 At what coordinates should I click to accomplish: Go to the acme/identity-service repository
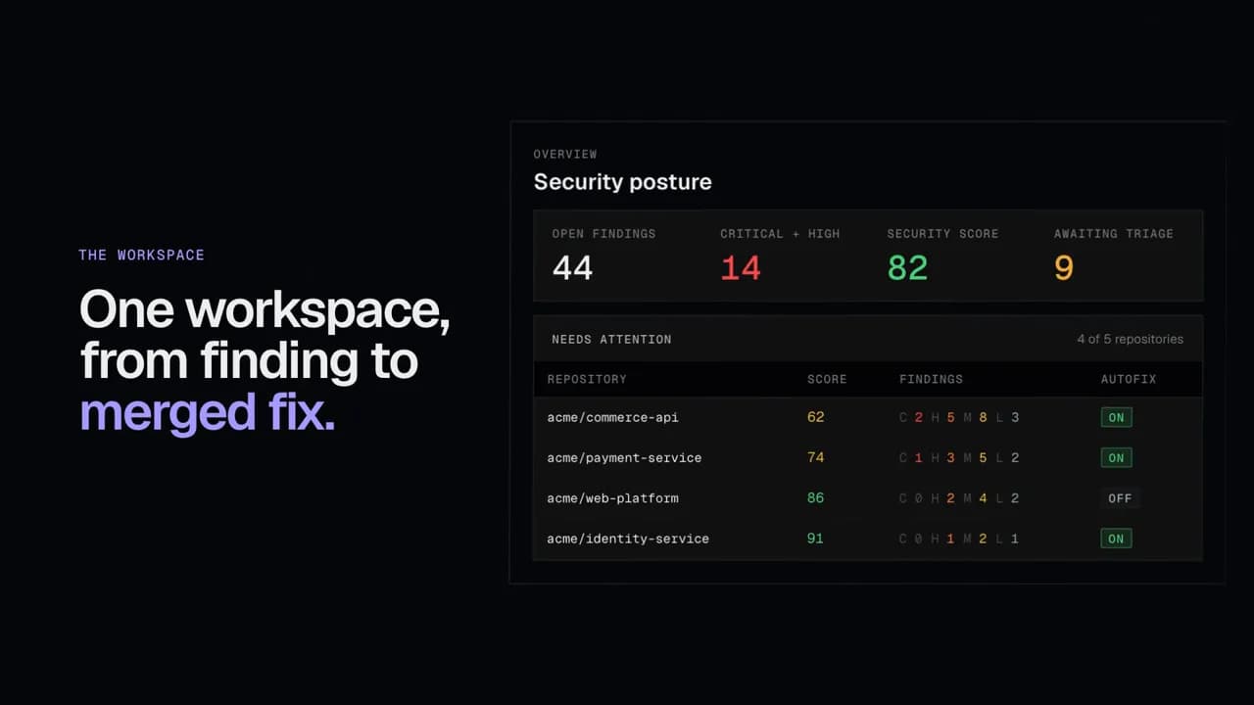pyautogui.click(x=628, y=539)
